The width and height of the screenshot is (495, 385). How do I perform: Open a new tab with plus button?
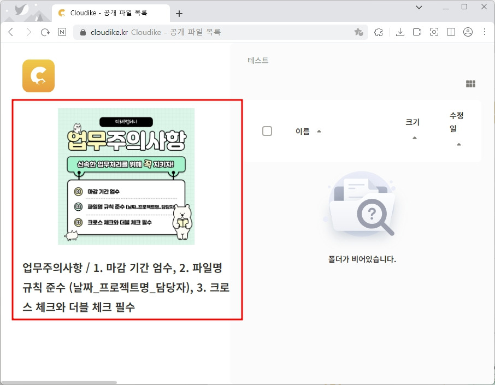point(179,14)
